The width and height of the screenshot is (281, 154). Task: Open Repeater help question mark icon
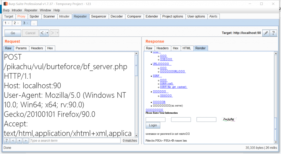(x=273, y=33)
